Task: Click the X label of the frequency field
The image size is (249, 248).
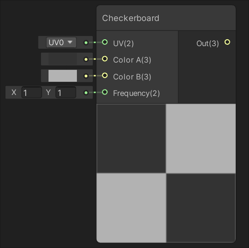Action: click(x=14, y=92)
